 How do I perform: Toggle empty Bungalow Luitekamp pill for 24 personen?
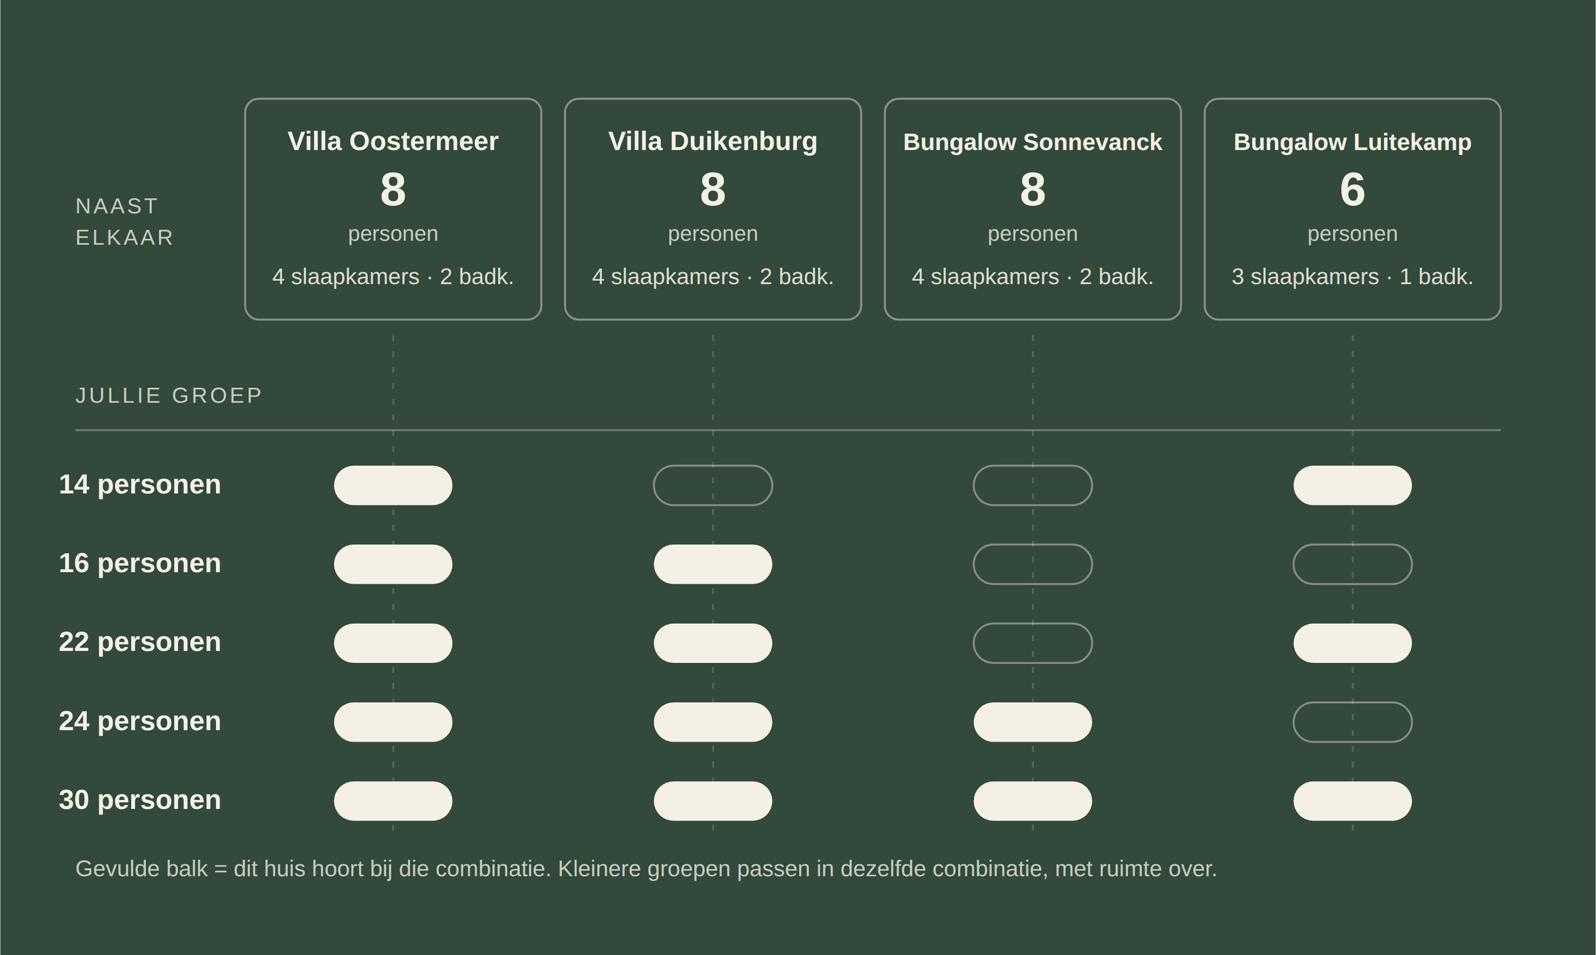coord(1353,722)
